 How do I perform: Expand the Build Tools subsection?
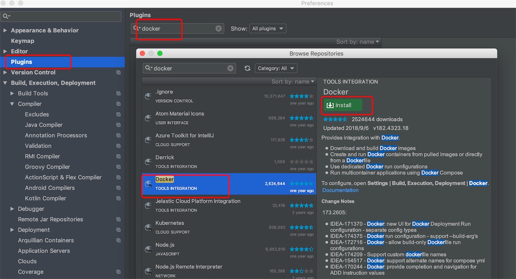(x=12, y=93)
